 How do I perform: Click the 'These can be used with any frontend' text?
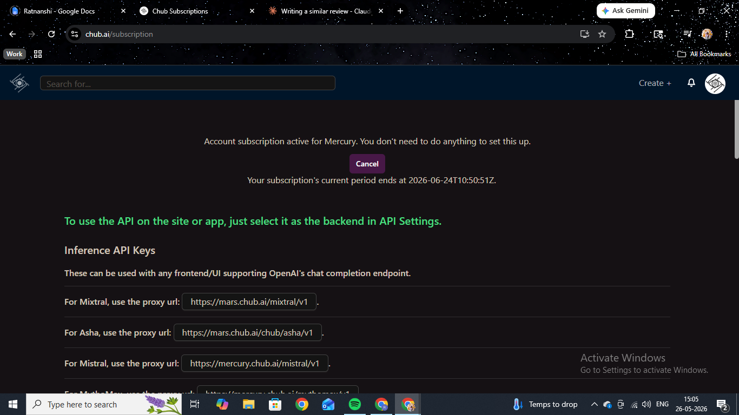[x=237, y=273]
